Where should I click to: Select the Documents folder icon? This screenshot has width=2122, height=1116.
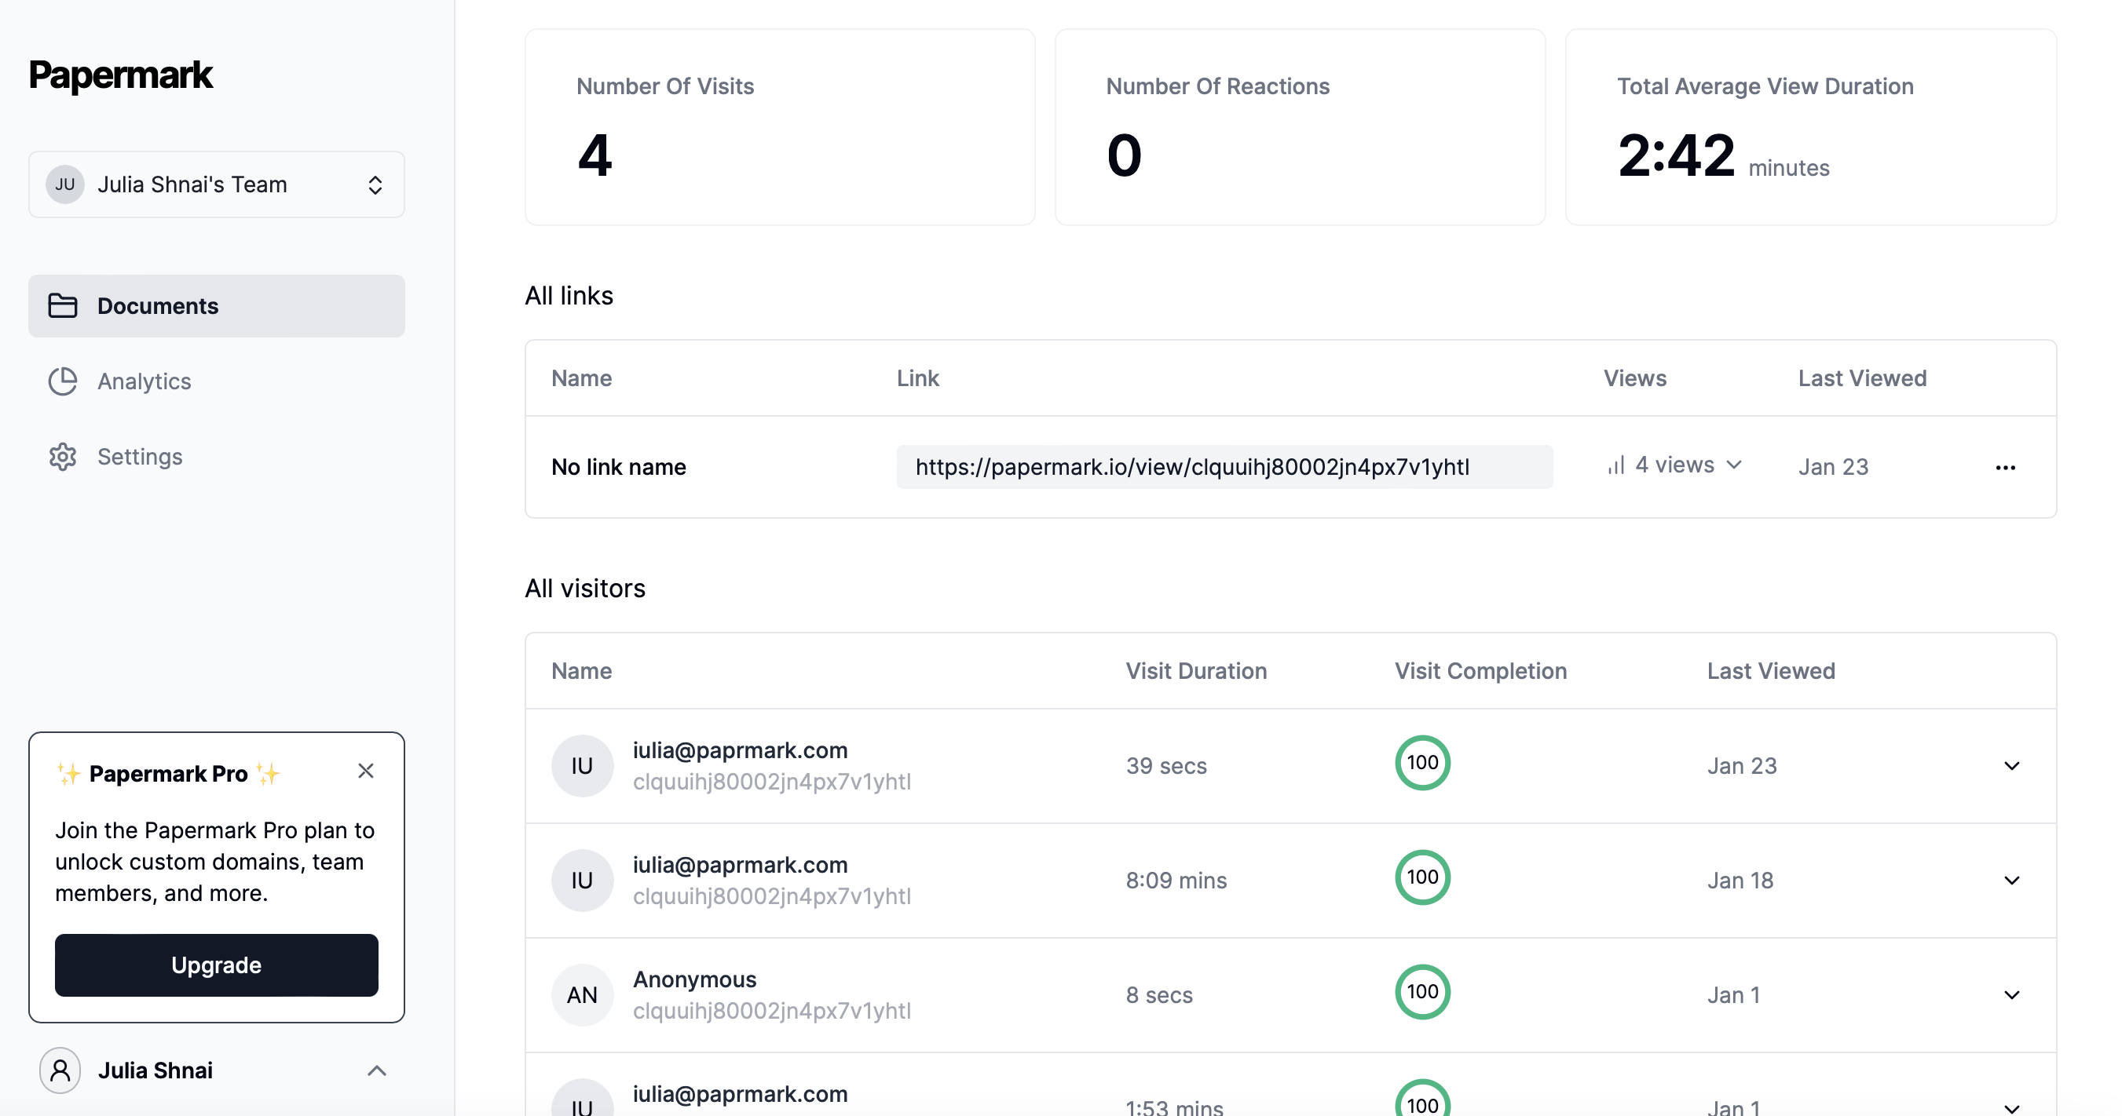[63, 305]
